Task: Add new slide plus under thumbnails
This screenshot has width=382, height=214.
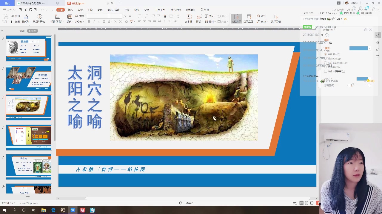Action: pyautogui.click(x=28, y=196)
